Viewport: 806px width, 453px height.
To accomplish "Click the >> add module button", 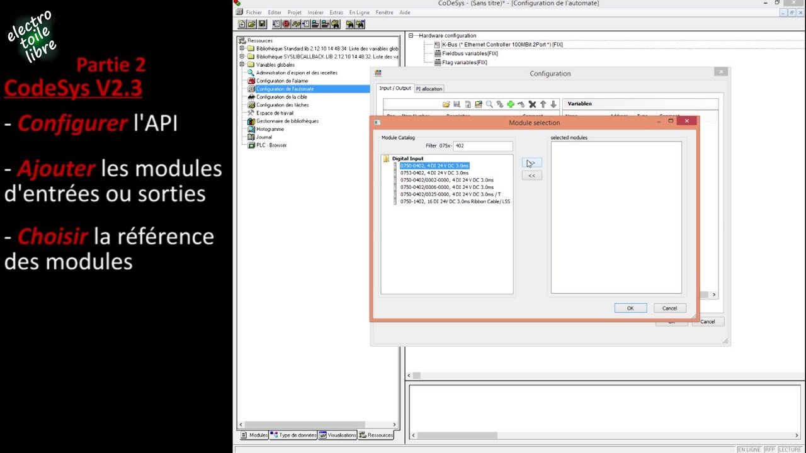I will click(x=531, y=164).
